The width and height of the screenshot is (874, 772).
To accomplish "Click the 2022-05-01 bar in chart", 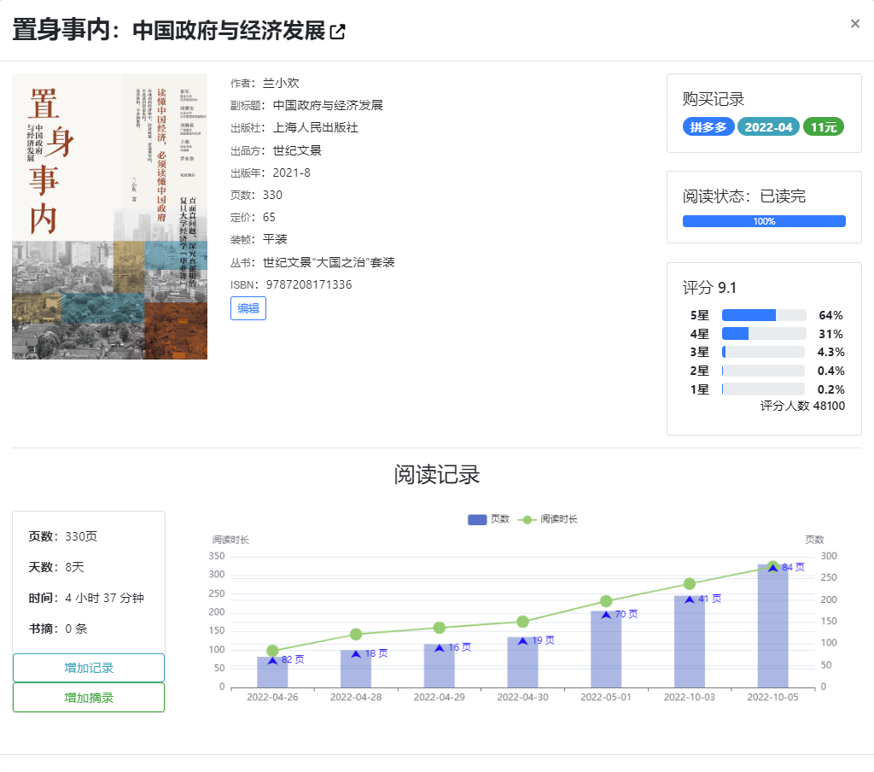I will coord(606,649).
